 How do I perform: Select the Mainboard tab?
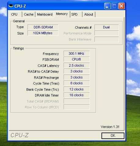click(45, 14)
